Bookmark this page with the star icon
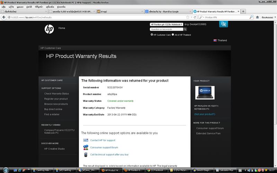The width and height of the screenshot is (277, 173). point(188,17)
